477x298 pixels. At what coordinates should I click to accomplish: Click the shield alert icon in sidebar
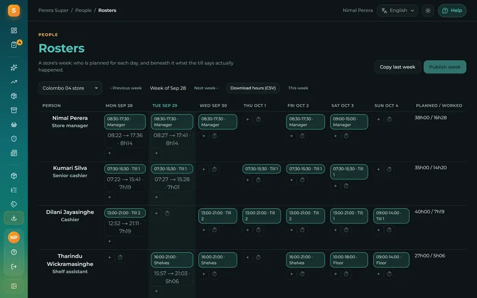point(14,139)
